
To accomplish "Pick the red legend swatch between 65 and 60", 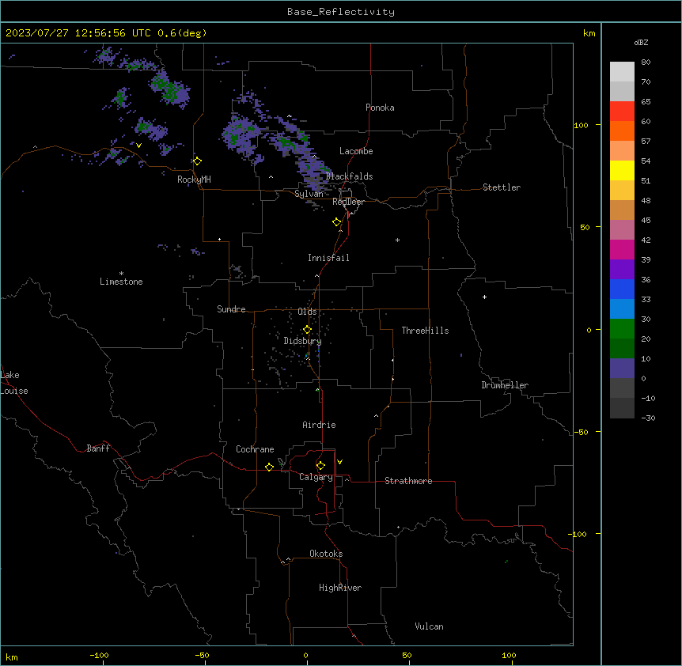I will [x=622, y=112].
